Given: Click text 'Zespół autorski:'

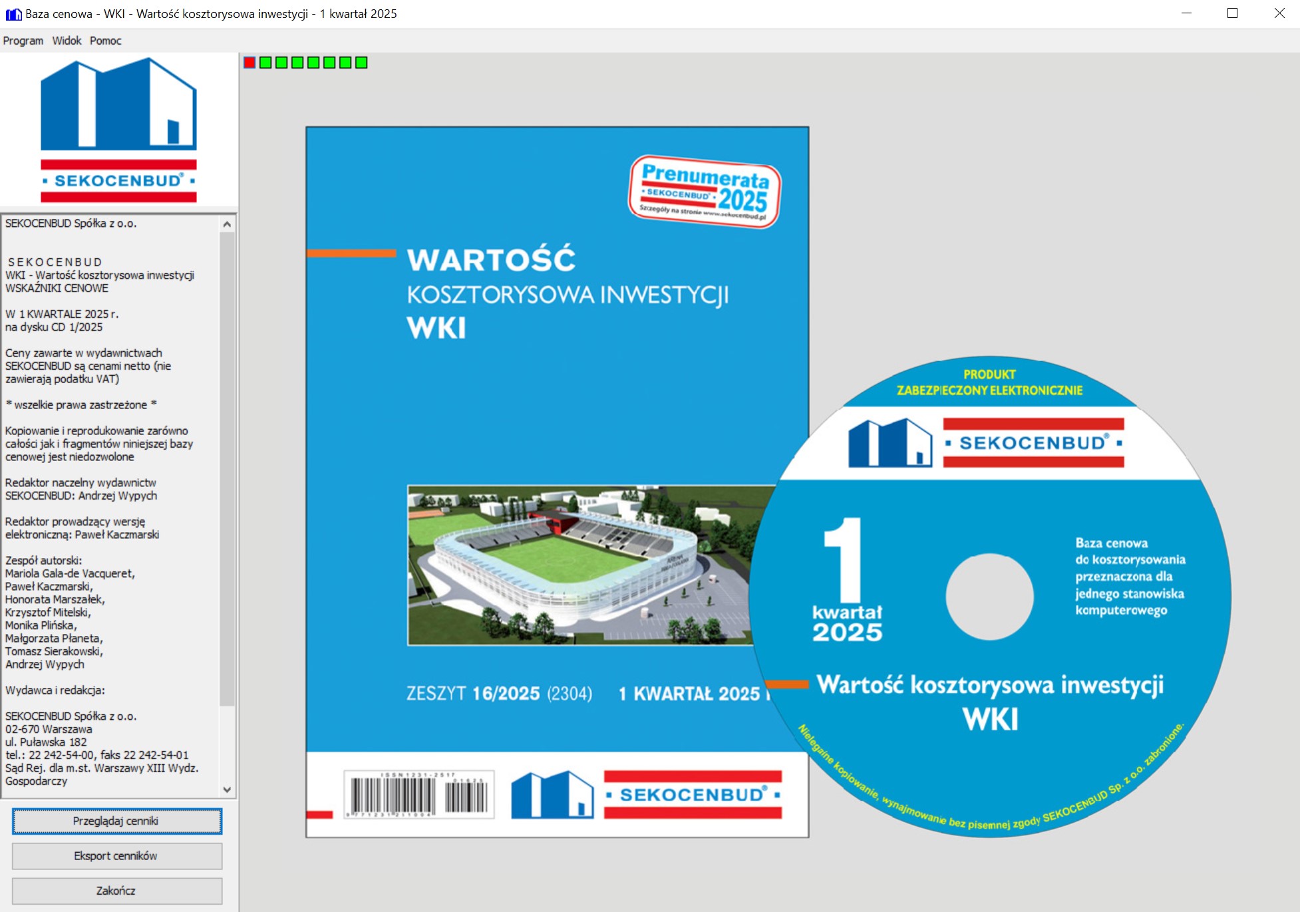Looking at the screenshot, I should 44,561.
